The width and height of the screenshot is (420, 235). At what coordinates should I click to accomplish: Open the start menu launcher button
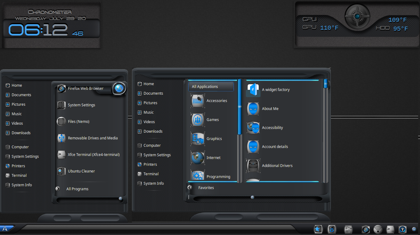(x=7, y=229)
